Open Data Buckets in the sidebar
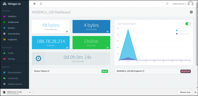This screenshot has width=198, height=96. click(14, 34)
